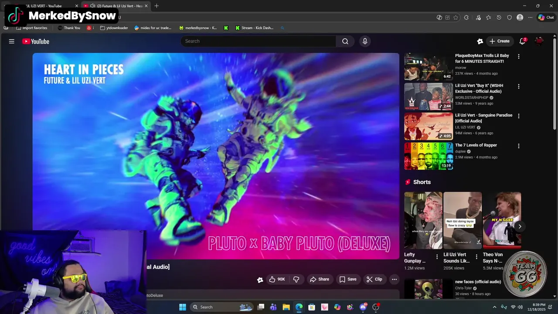Screen dimensions: 558x314
Task: Open the Import favorites bookmark
Action: tap(31, 28)
